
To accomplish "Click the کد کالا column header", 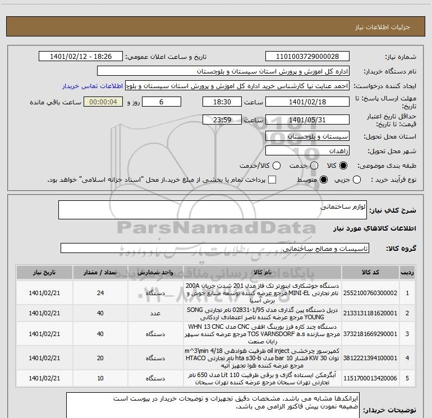I will coord(370,273).
